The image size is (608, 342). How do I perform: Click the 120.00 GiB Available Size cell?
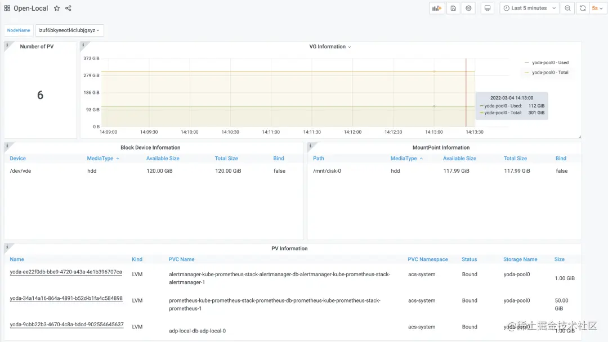click(x=159, y=171)
